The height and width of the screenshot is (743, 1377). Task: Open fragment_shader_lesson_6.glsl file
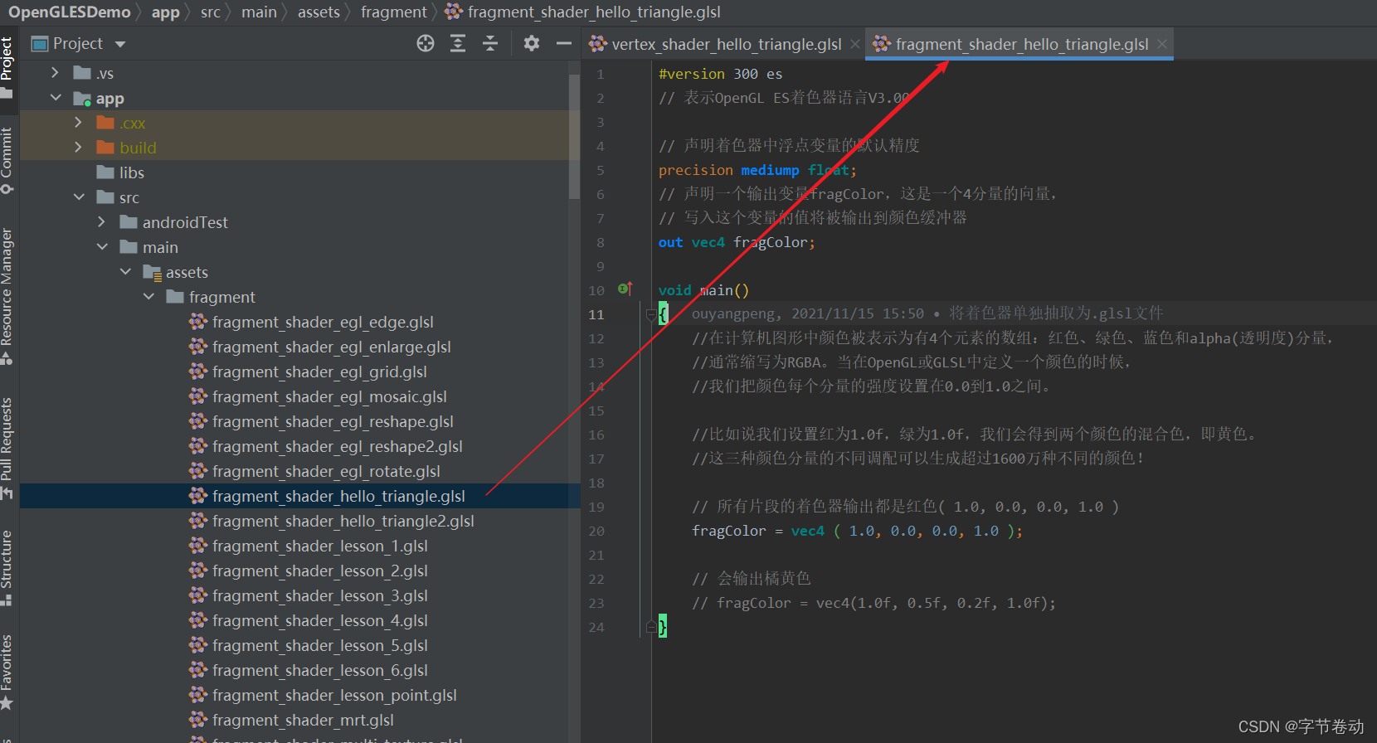pyautogui.click(x=320, y=670)
